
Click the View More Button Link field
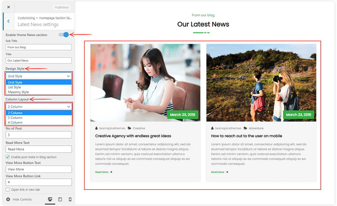coord(39,182)
